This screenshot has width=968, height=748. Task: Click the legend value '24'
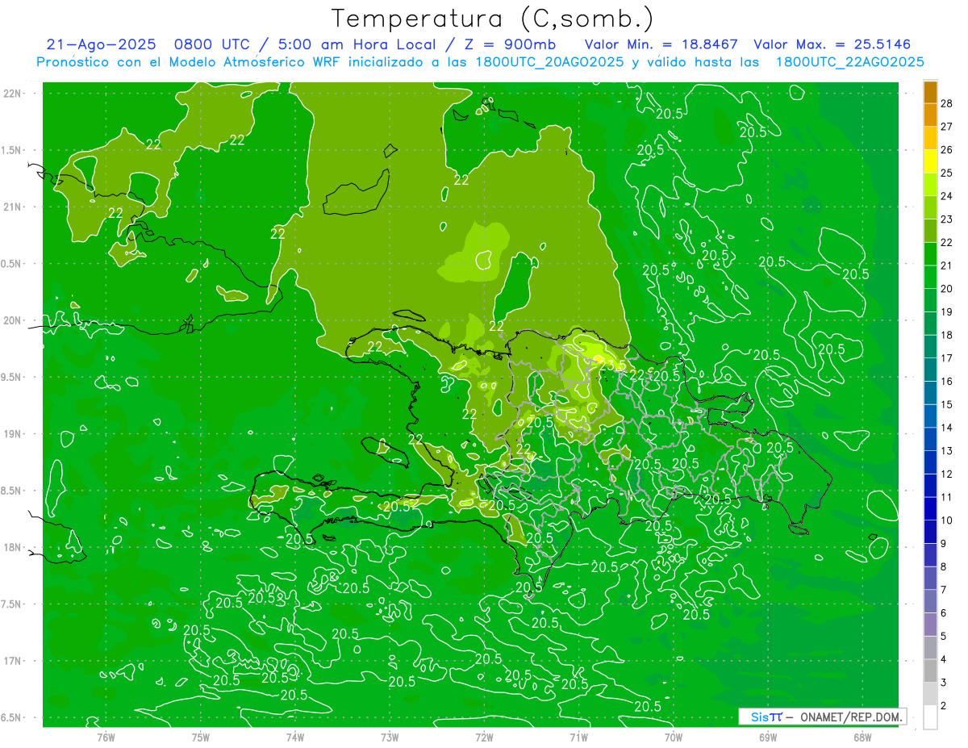(947, 196)
